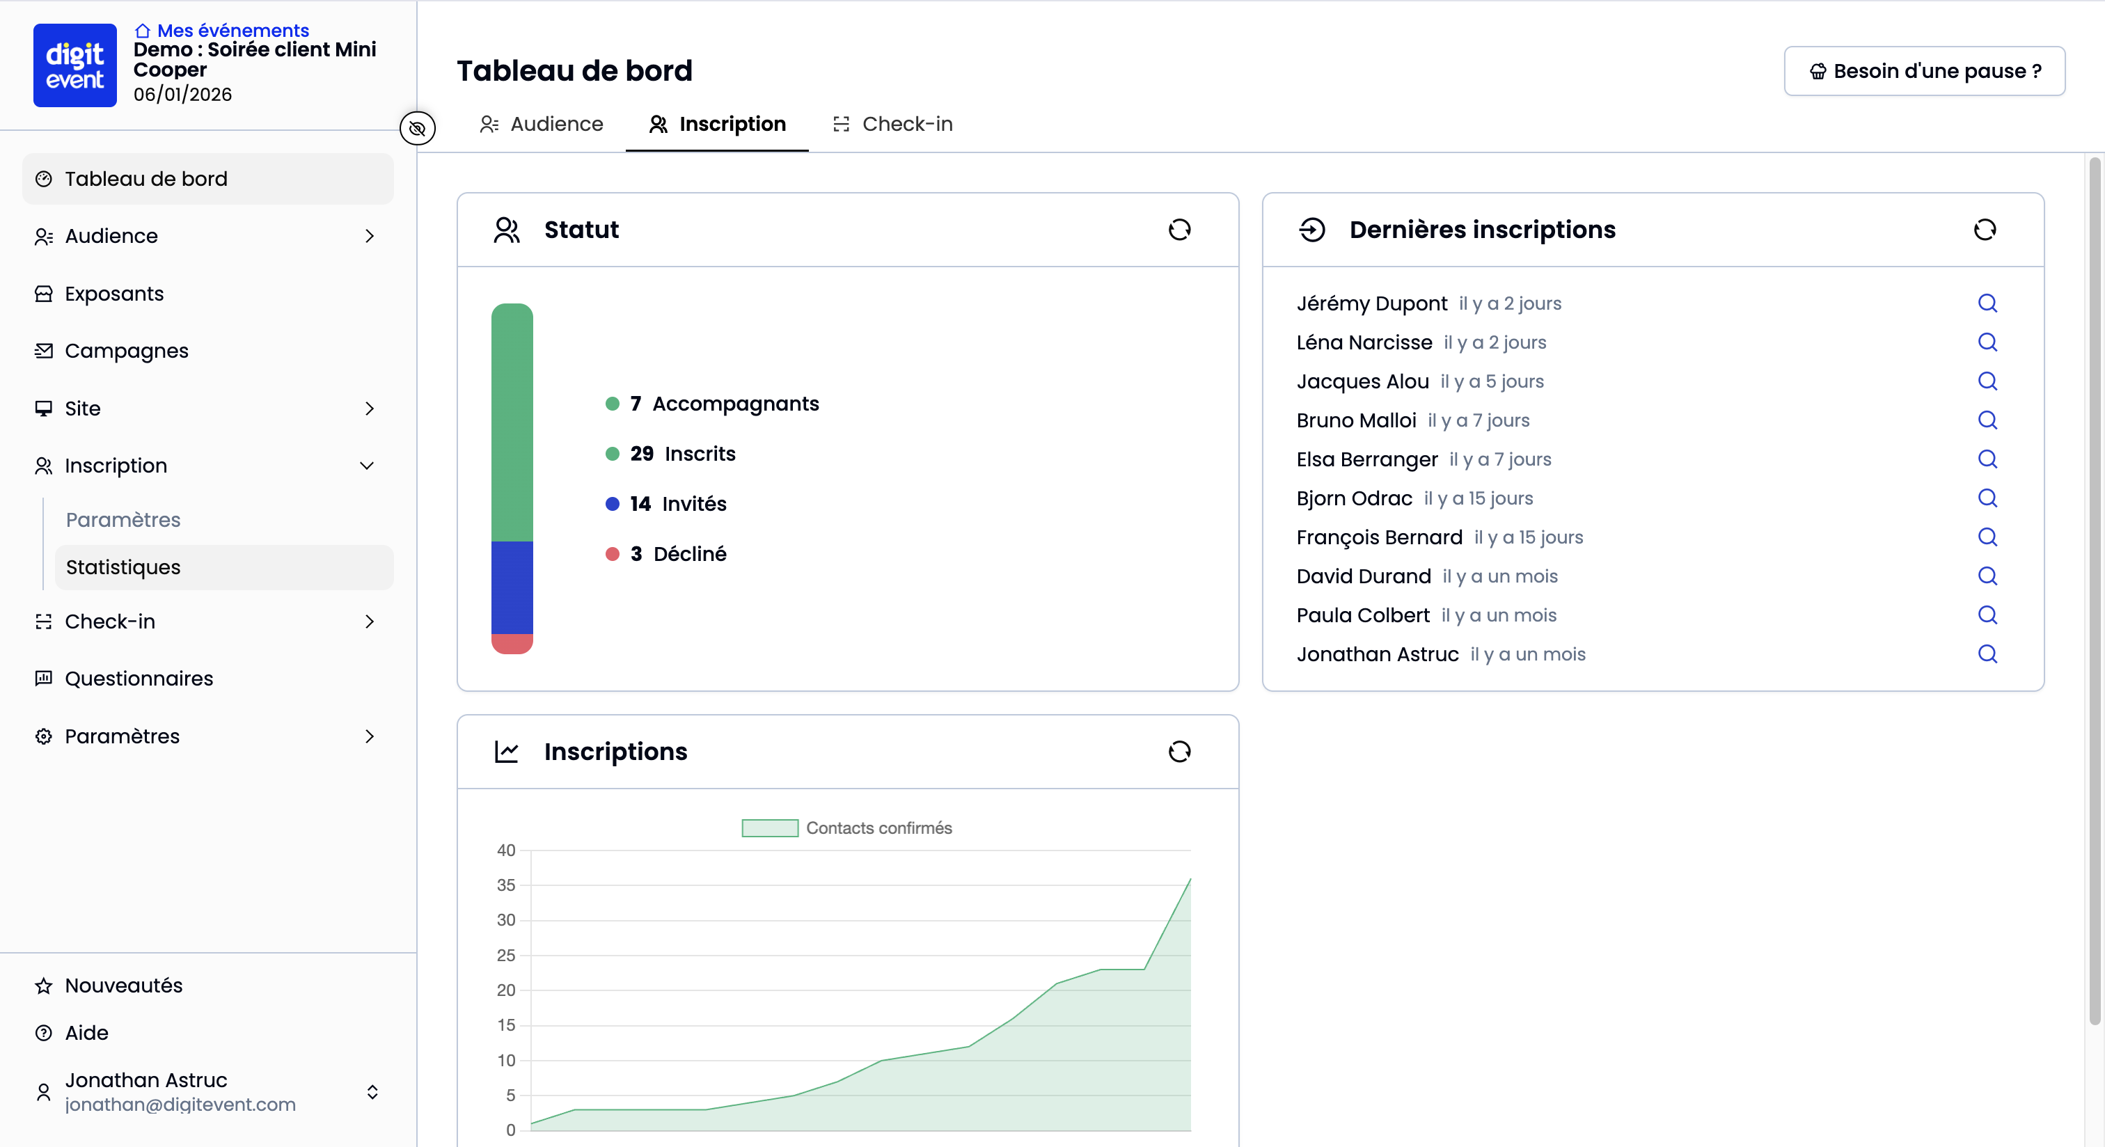Click magnifier icon next to Bjorn Odrac
The height and width of the screenshot is (1147, 2105).
[1987, 498]
